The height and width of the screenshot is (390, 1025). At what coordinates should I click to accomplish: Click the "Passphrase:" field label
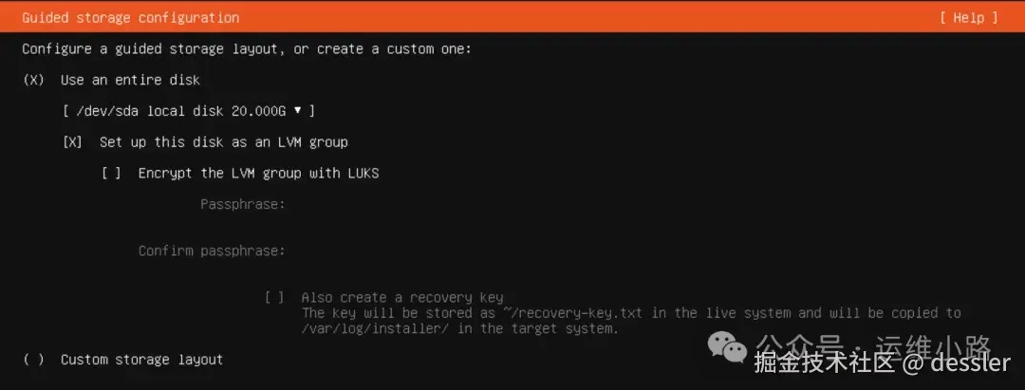pos(243,204)
